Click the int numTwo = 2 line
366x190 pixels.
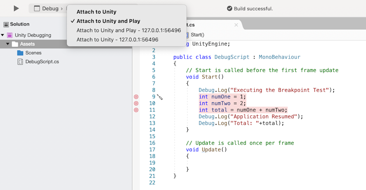(x=222, y=103)
